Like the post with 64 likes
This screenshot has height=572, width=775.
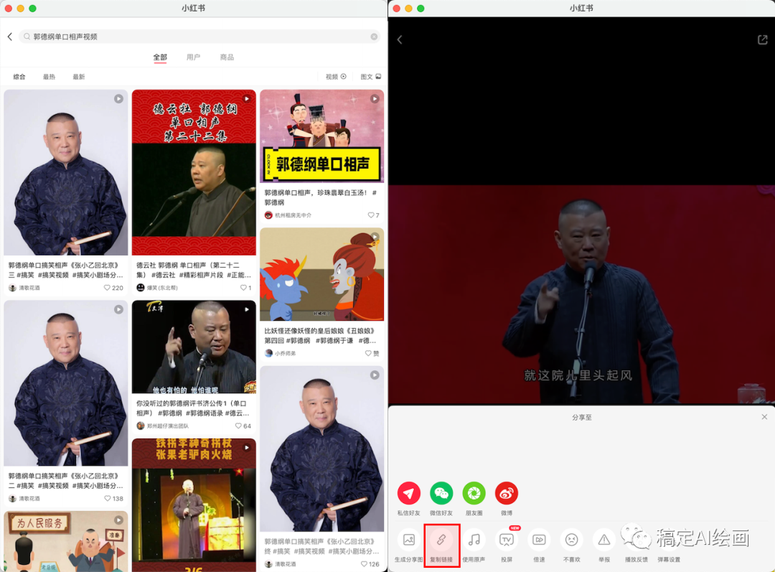[238, 426]
